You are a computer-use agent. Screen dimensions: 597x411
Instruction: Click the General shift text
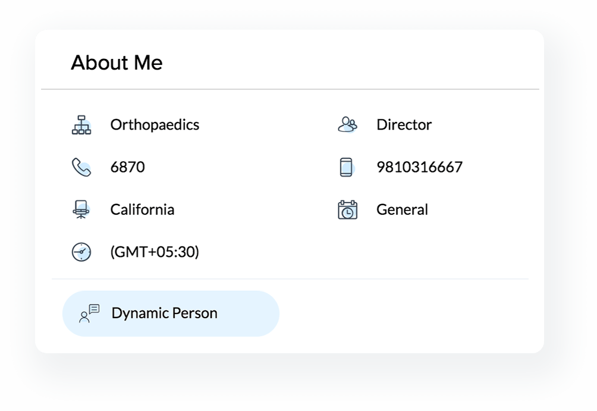coord(402,210)
